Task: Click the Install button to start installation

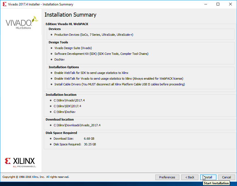Action: (208, 177)
